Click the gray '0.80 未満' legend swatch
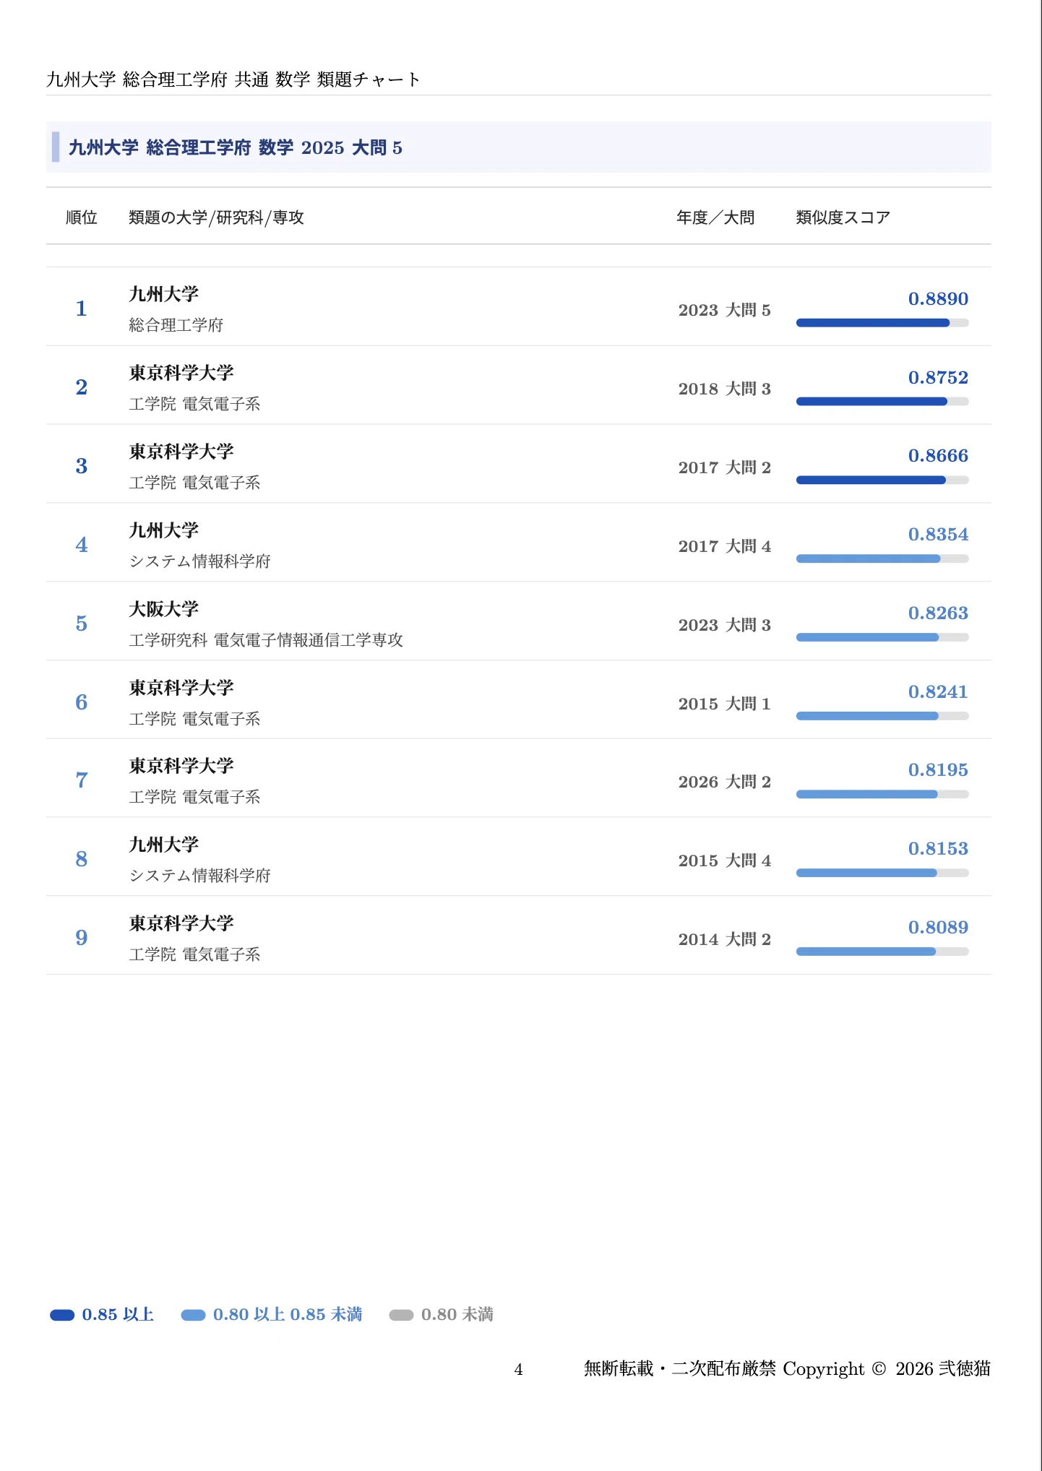The width and height of the screenshot is (1042, 1471). pyautogui.click(x=401, y=1315)
